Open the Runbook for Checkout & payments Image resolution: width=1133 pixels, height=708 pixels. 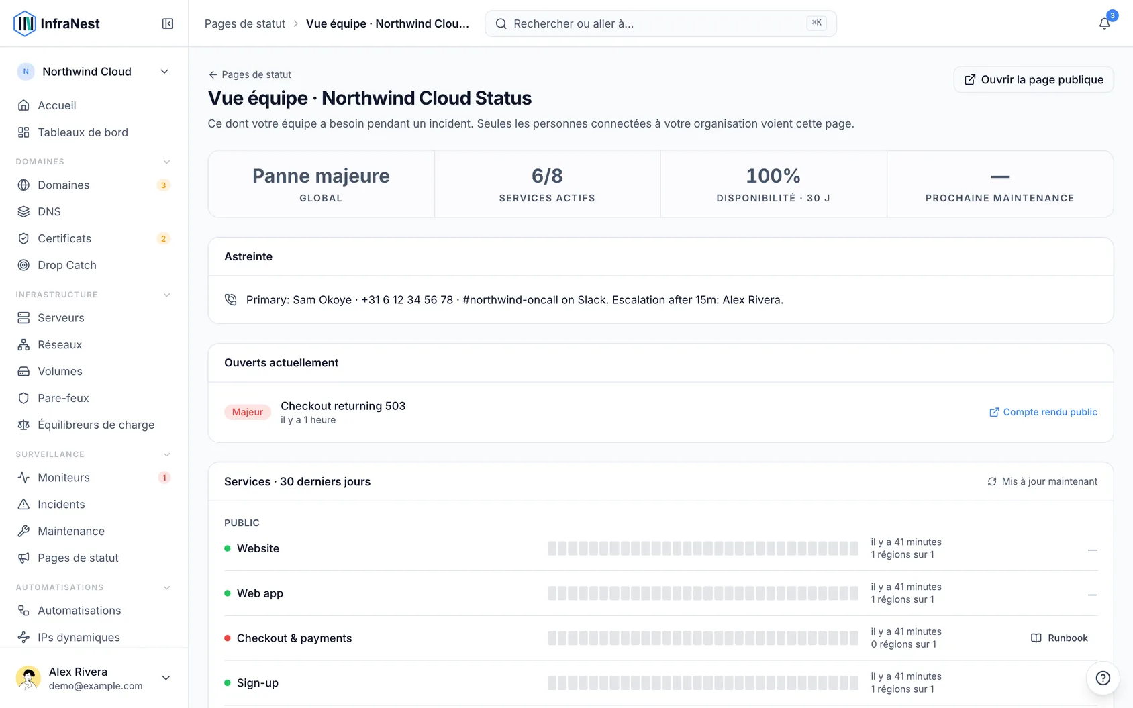point(1059,638)
